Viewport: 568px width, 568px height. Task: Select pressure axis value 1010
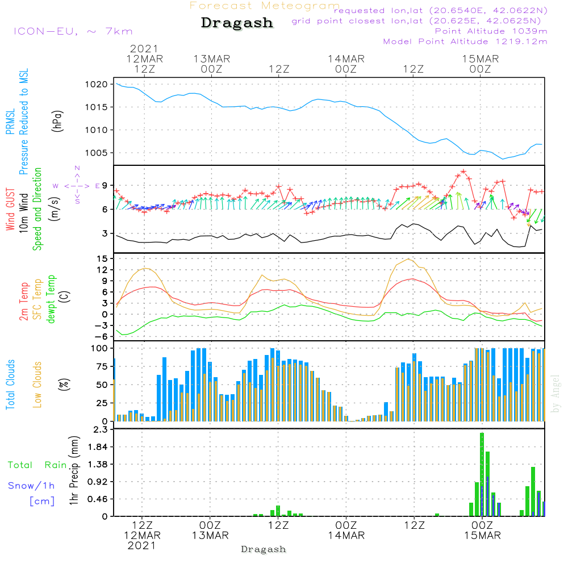pyautogui.click(x=97, y=130)
